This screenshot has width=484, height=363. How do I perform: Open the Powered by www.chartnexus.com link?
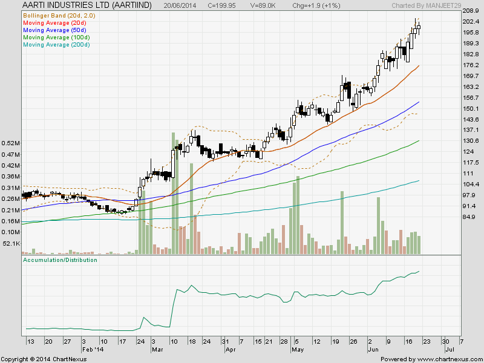[431, 359]
